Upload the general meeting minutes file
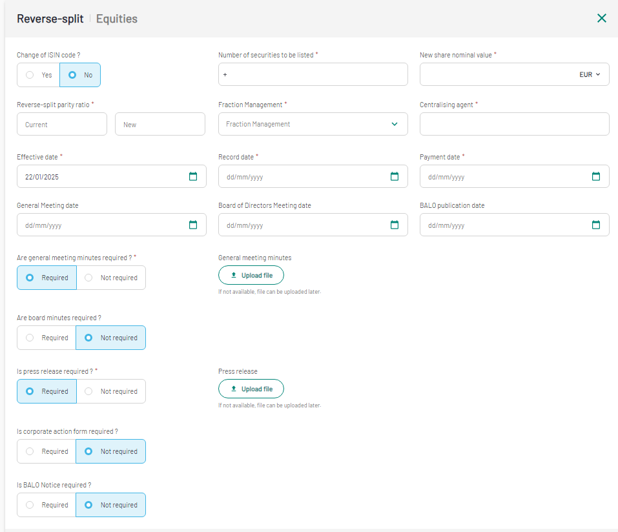 coord(251,275)
